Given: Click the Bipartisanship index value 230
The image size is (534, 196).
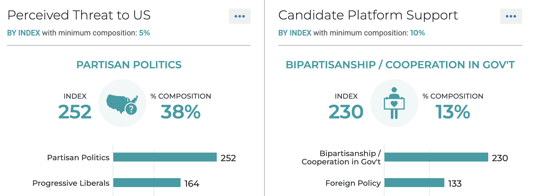Looking at the screenshot, I should [346, 112].
